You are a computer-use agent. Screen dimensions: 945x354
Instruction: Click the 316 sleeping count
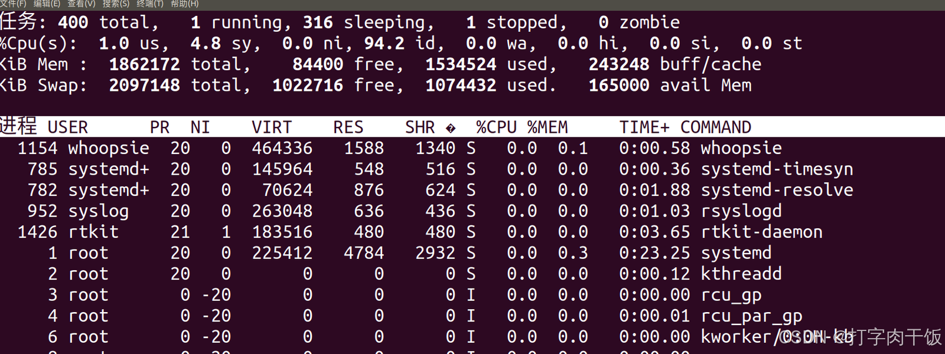click(x=318, y=23)
